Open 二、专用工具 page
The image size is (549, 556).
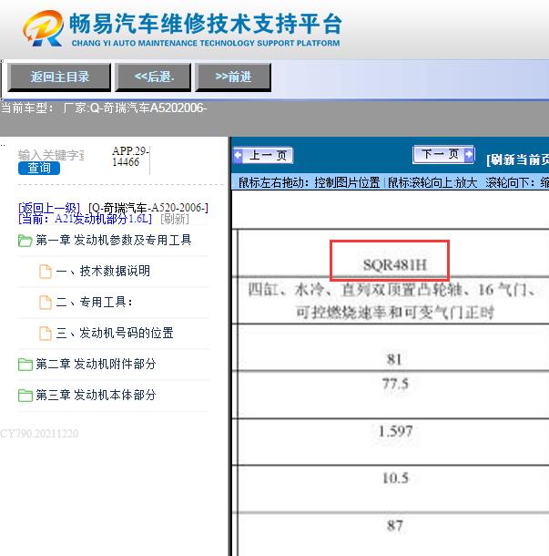click(94, 302)
